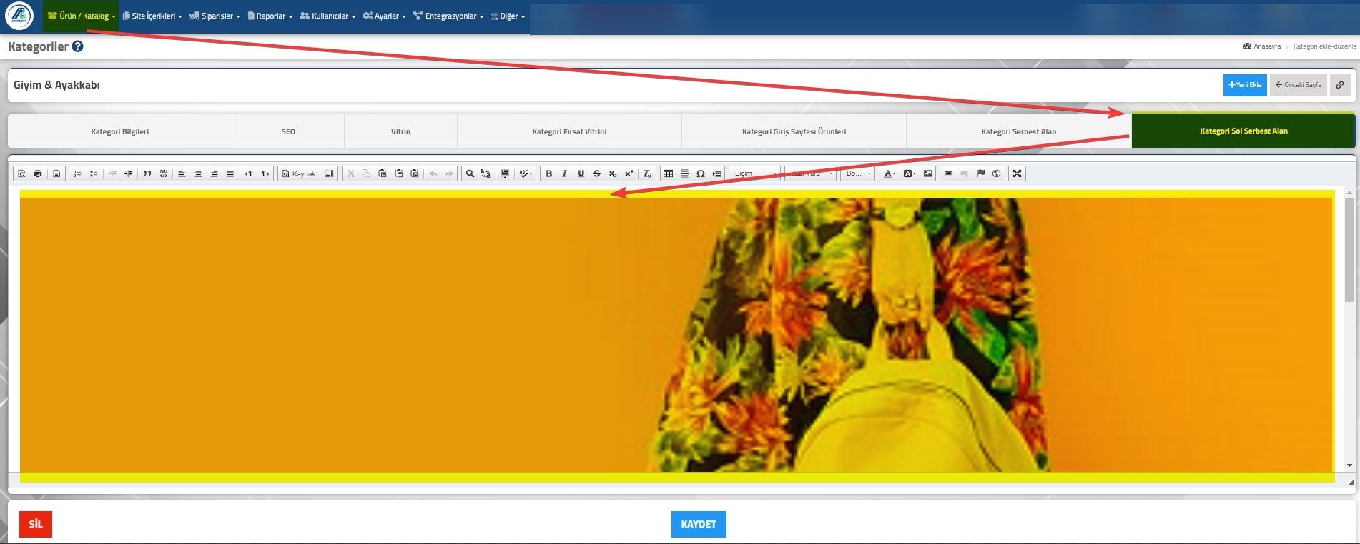The height and width of the screenshot is (544, 1360).
Task: Paste as plain text
Action: click(399, 173)
